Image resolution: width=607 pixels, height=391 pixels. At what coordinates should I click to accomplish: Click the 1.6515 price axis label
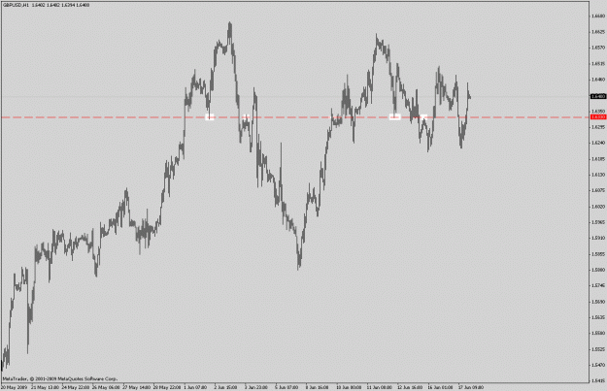coord(598,63)
